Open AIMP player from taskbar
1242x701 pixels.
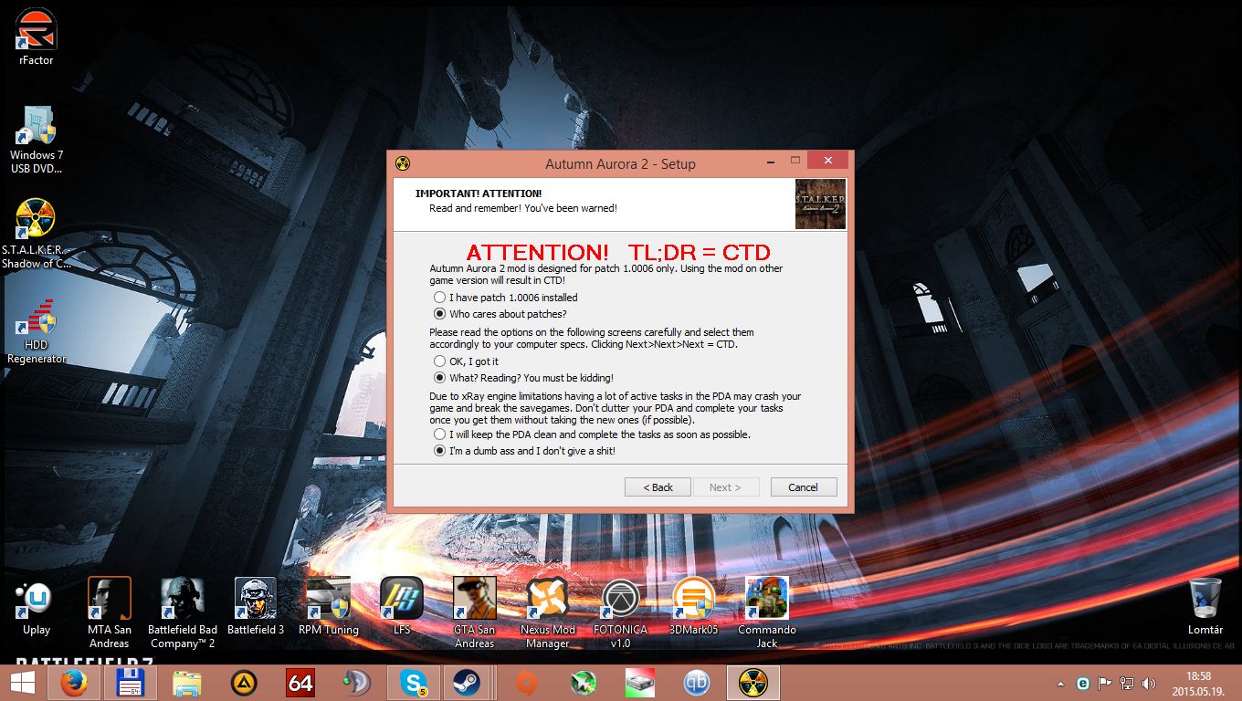(244, 683)
